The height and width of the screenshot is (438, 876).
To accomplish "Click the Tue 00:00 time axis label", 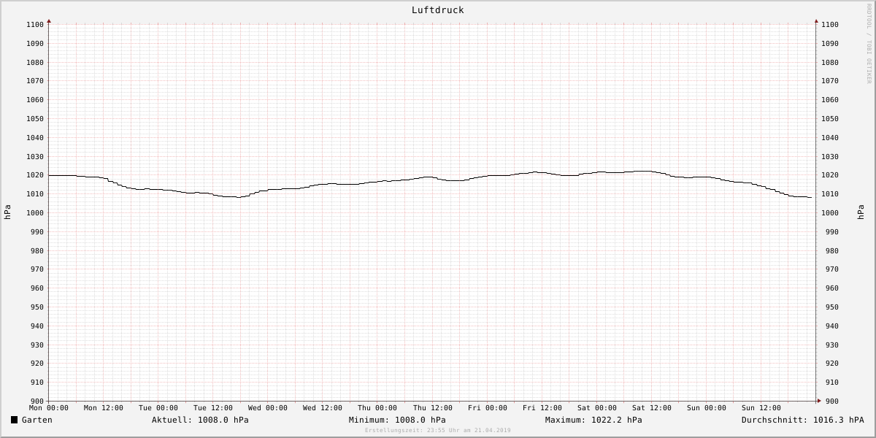I will (x=158, y=408).
